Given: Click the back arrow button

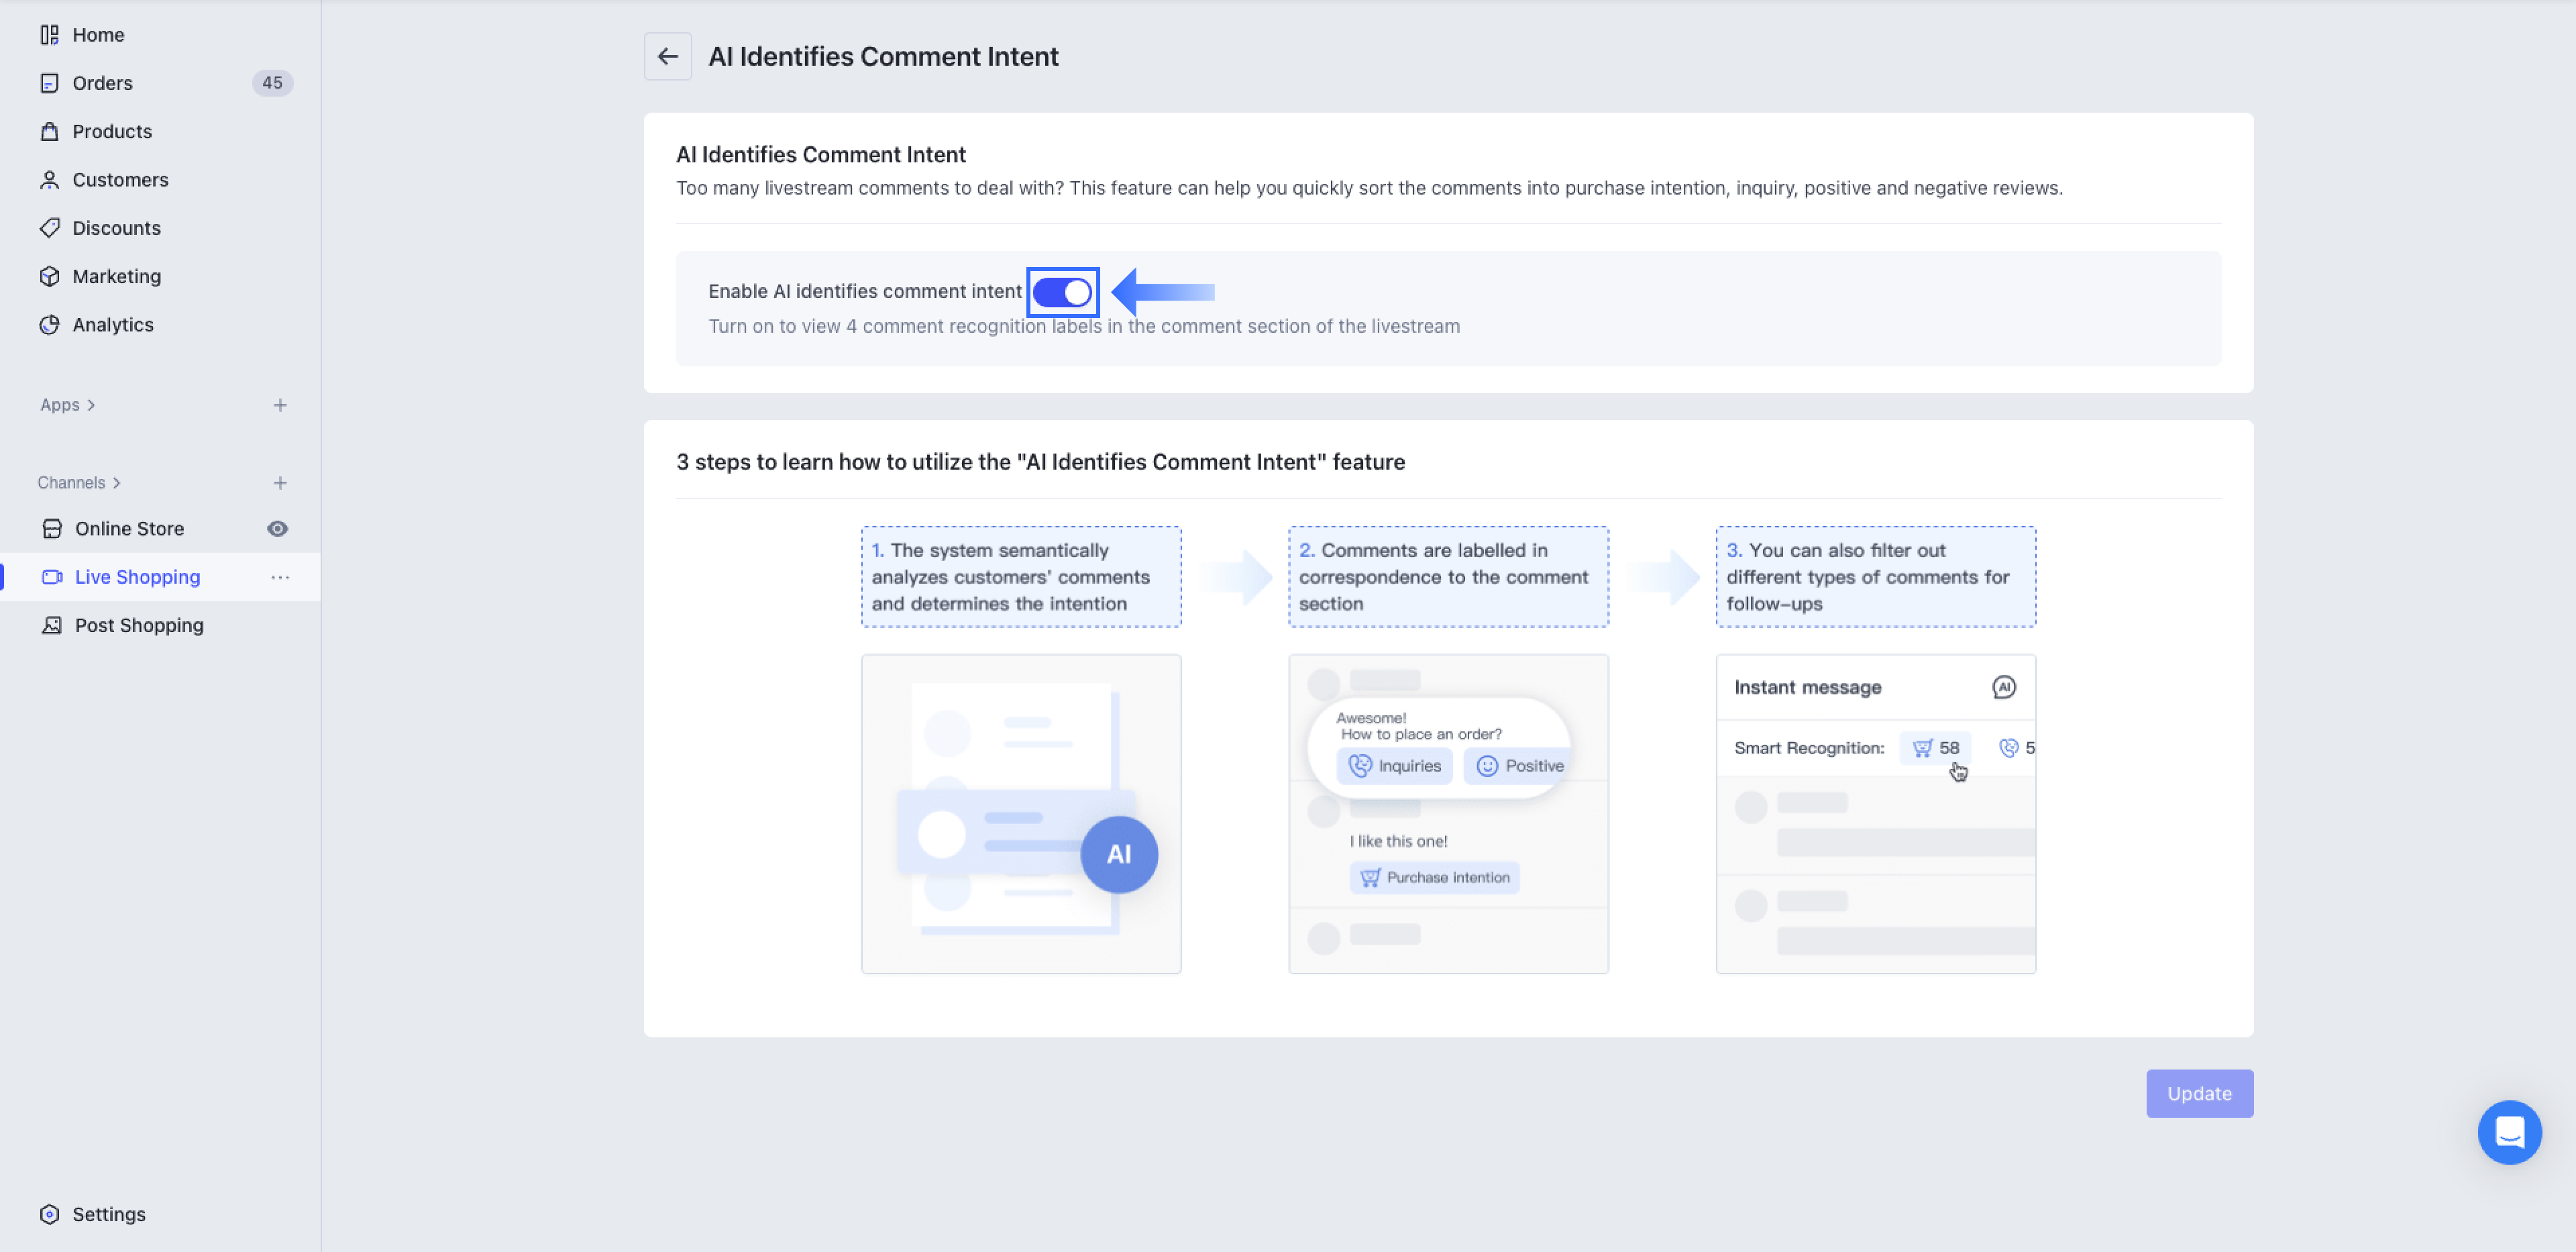Looking at the screenshot, I should pos(667,57).
